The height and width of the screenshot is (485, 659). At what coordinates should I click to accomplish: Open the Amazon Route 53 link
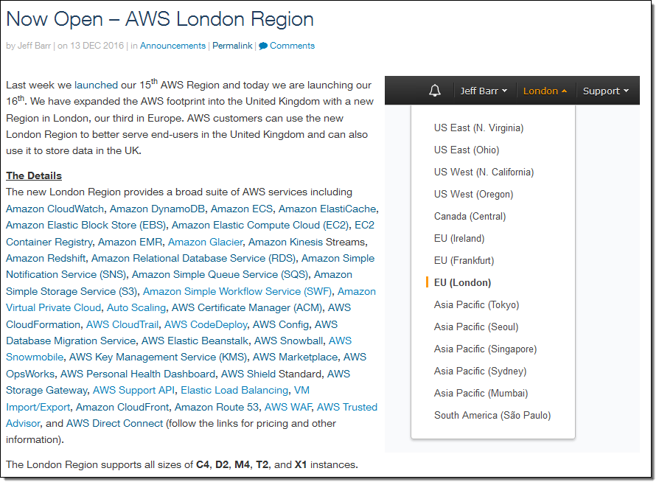coord(217,408)
